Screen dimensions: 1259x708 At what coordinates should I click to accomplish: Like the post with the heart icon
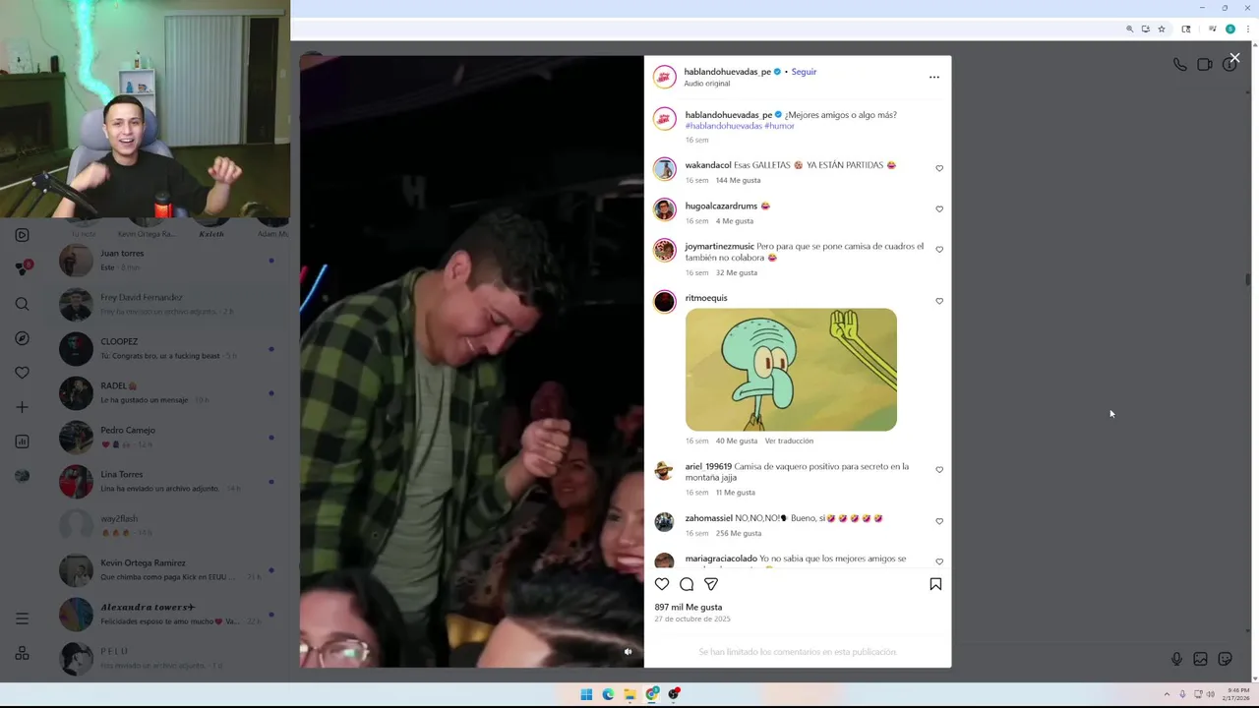662,584
